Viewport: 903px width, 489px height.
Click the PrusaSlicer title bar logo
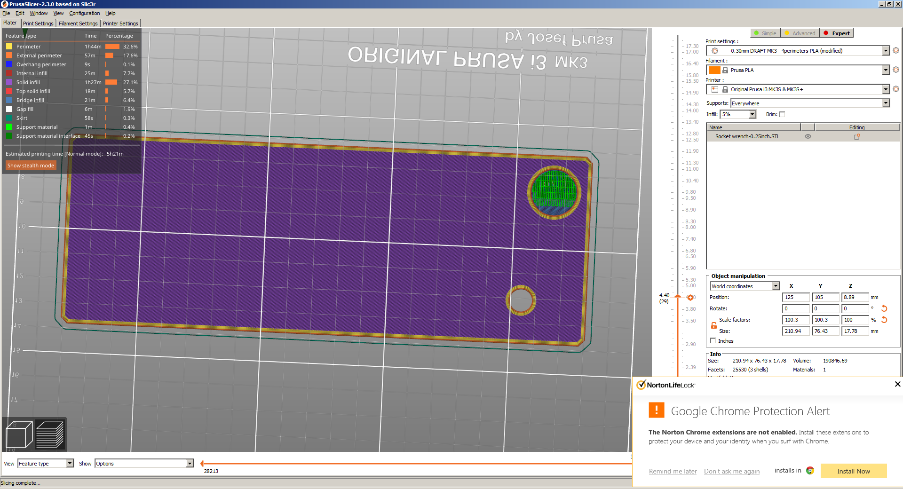[4, 4]
